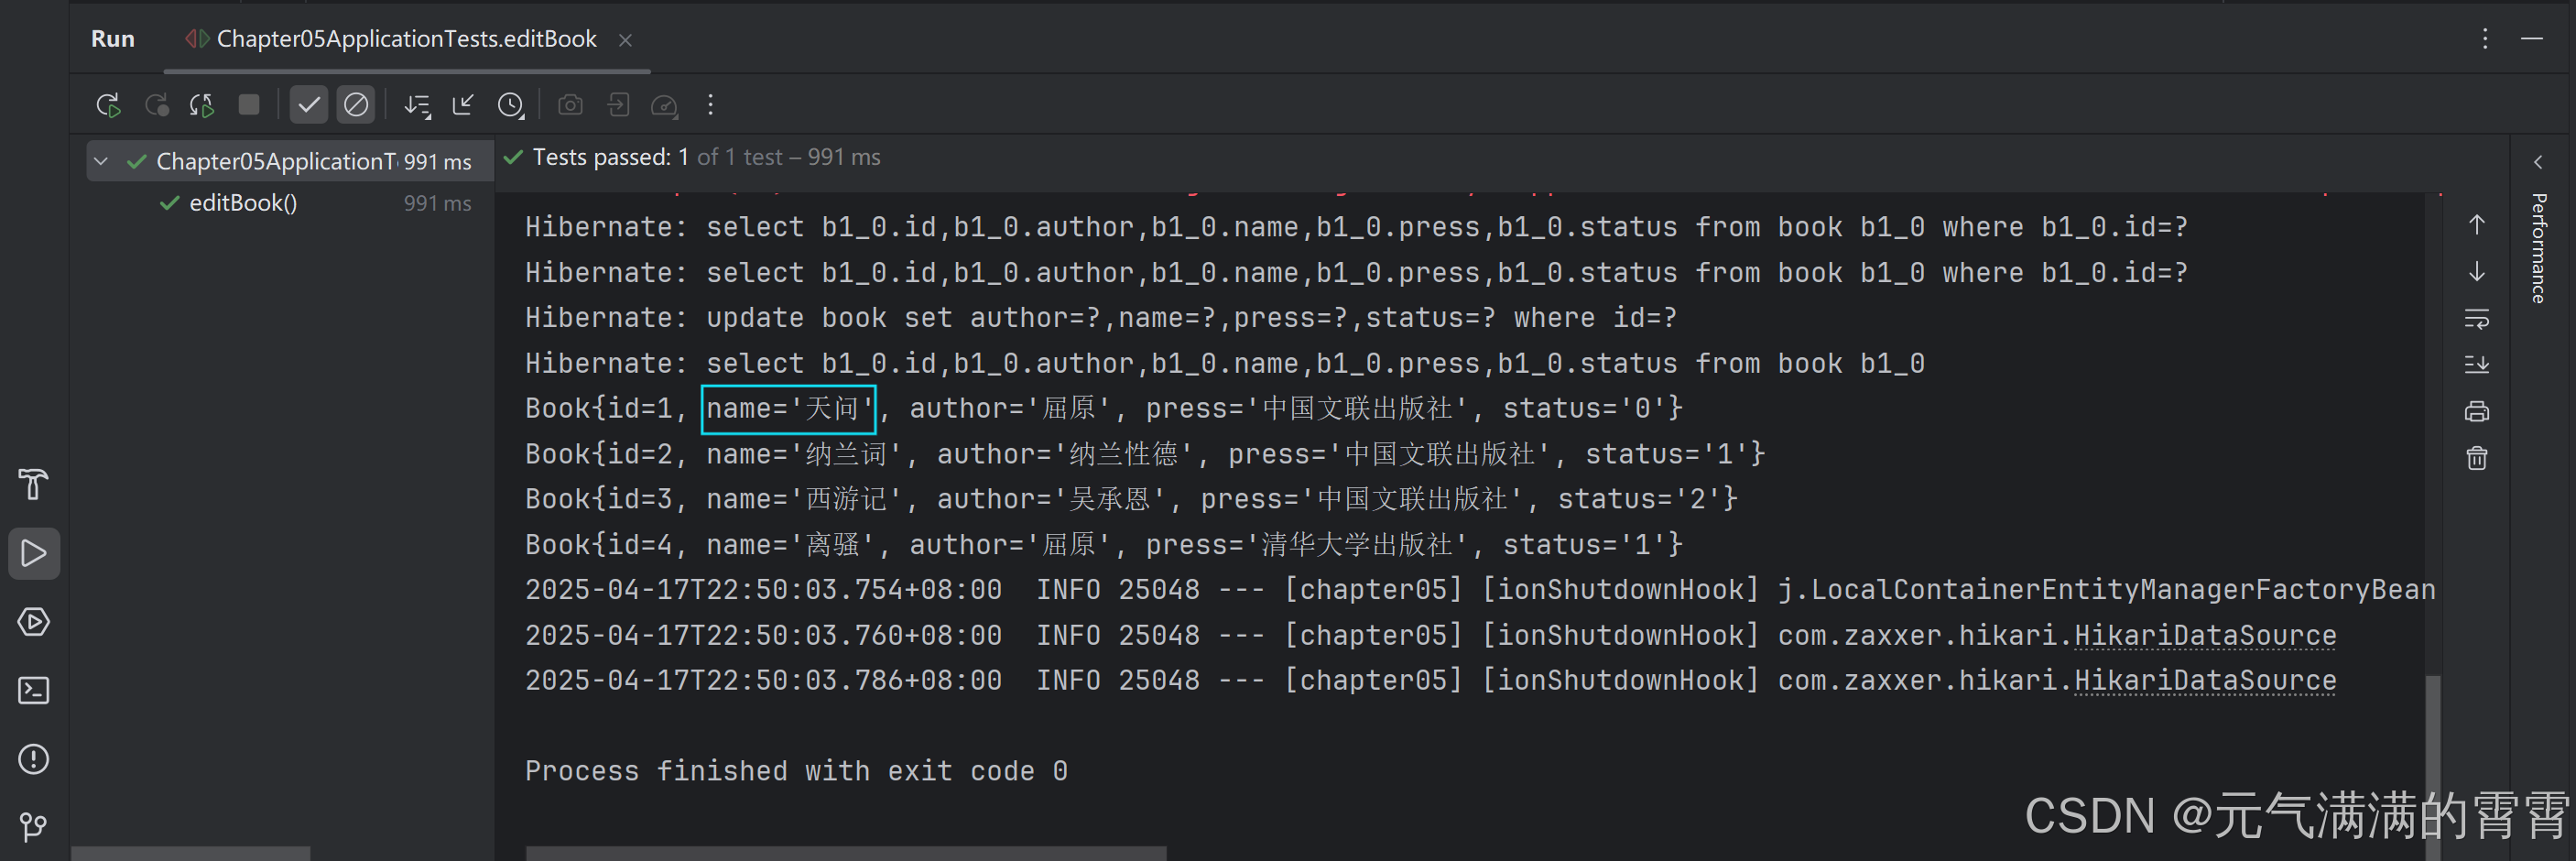Click the HikariDataSource hyperlink
Screen dimensions: 2576x861
click(x=2205, y=634)
